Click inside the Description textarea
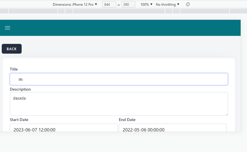The height and width of the screenshot is (152, 247). coord(119,107)
